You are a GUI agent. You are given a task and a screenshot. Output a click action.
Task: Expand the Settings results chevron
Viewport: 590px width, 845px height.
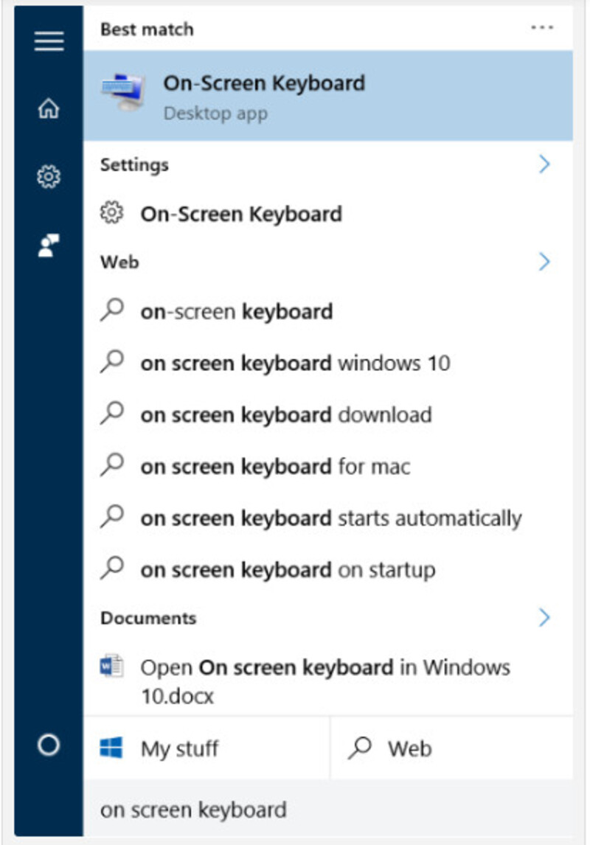click(544, 164)
